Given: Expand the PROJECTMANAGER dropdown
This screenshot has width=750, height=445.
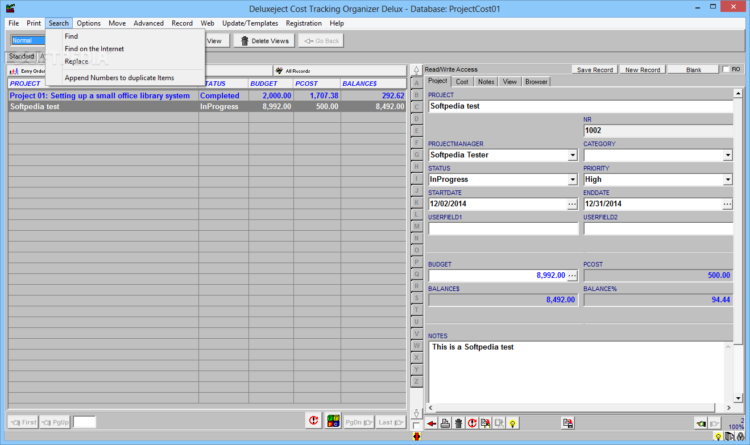Looking at the screenshot, I should coord(573,155).
